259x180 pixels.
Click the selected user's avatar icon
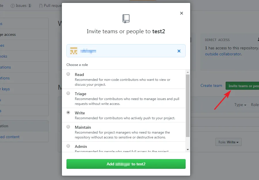click(x=74, y=51)
